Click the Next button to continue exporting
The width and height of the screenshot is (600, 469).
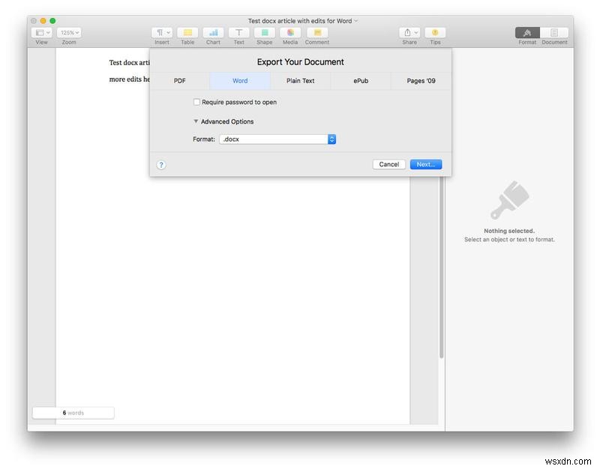pyautogui.click(x=425, y=164)
